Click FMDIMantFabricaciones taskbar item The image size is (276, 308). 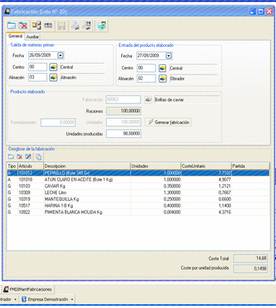[28, 289]
